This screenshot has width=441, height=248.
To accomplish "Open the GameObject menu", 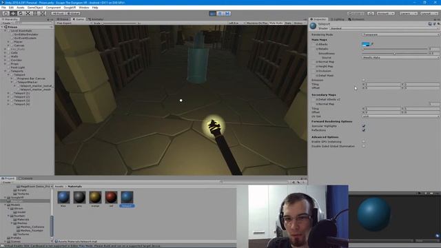I will [x=35, y=8].
